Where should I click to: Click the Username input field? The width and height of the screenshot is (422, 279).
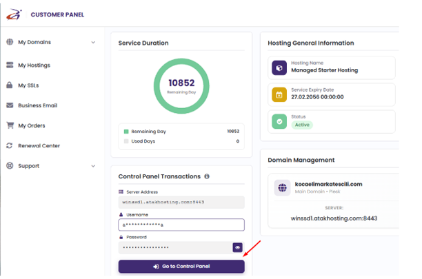(x=181, y=225)
